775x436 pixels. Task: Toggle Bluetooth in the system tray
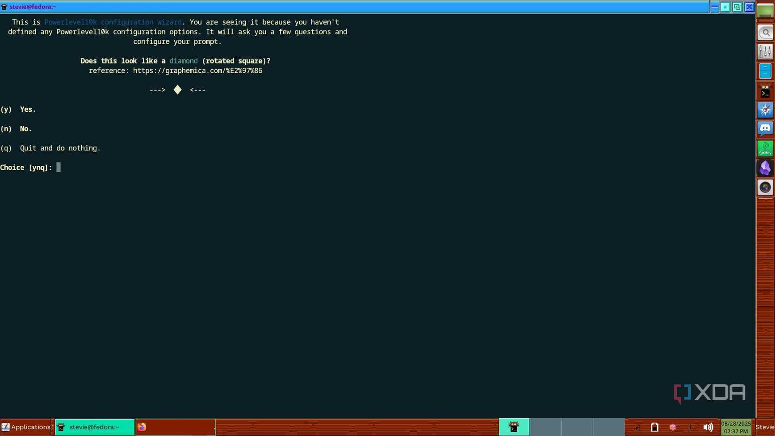tap(690, 427)
